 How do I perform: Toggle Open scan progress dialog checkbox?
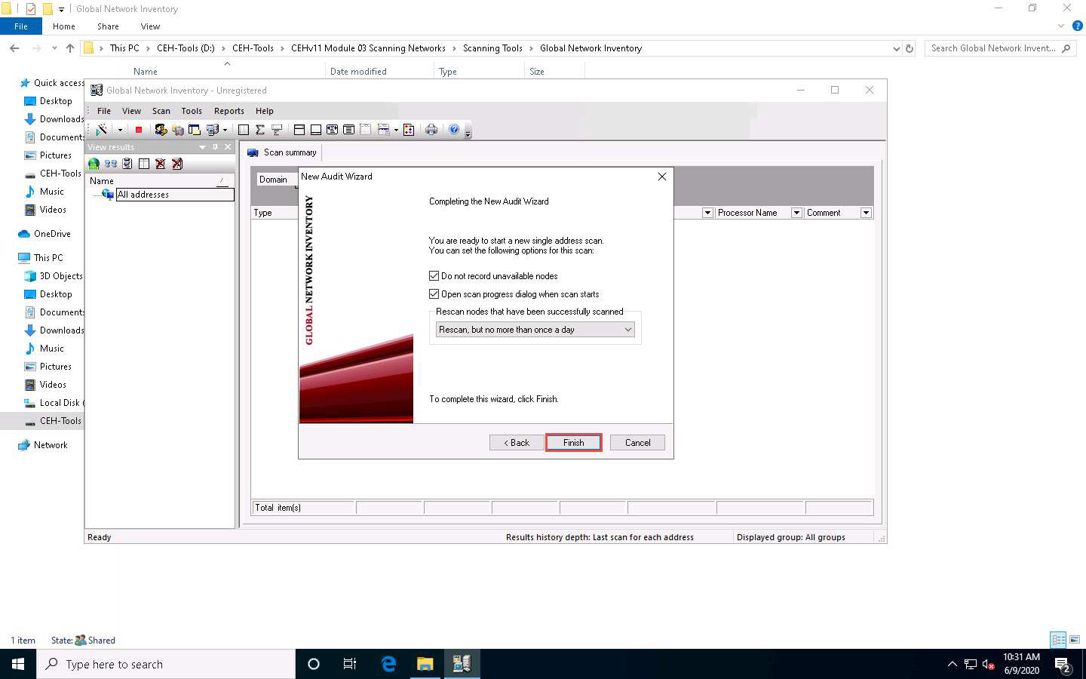tap(434, 294)
